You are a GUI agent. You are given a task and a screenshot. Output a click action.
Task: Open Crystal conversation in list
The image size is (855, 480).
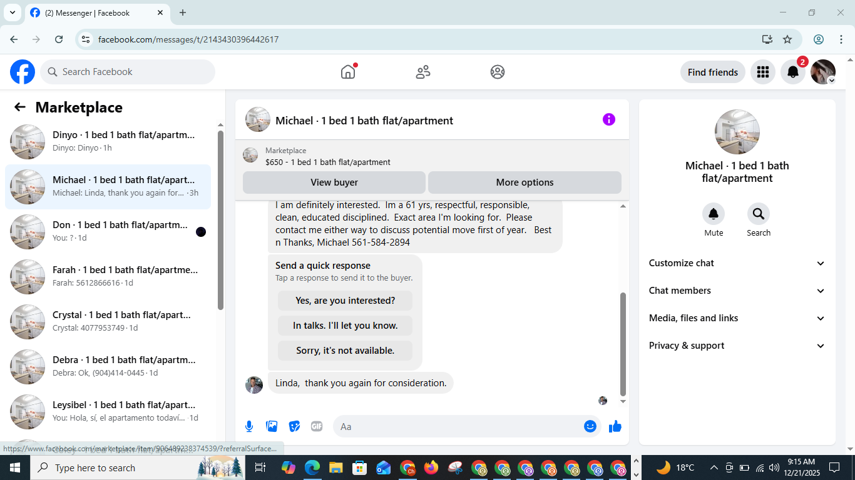(108, 322)
